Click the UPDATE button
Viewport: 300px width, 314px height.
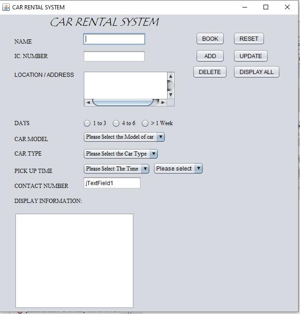pyautogui.click(x=250, y=56)
